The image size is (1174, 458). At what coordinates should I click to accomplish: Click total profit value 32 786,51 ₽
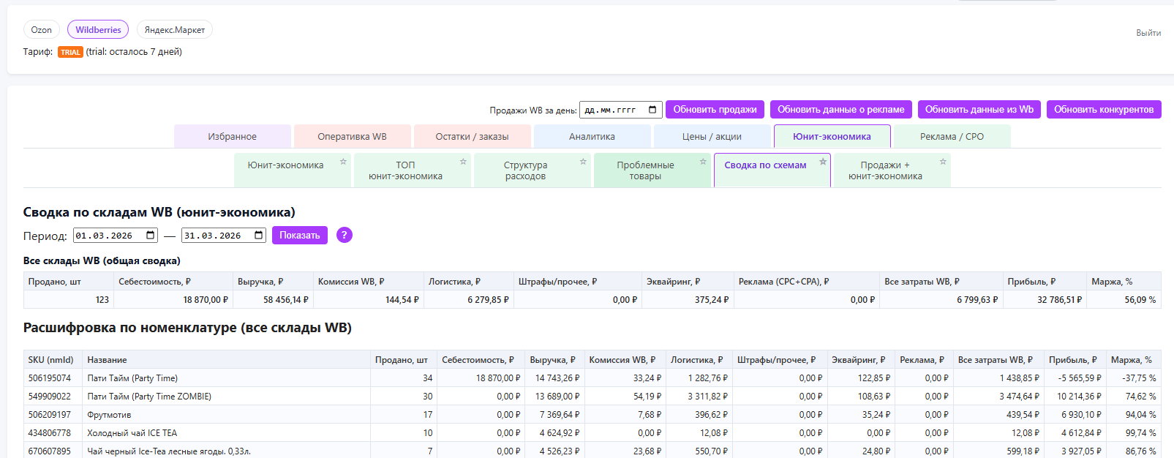point(1060,300)
